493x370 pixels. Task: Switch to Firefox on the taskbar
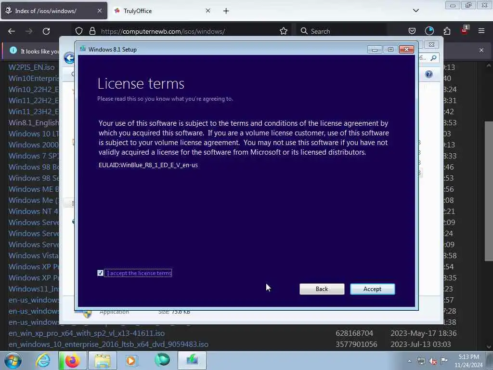click(72, 360)
